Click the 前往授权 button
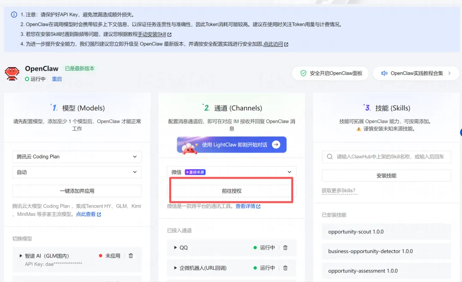This screenshot has height=282, width=462. point(231,191)
